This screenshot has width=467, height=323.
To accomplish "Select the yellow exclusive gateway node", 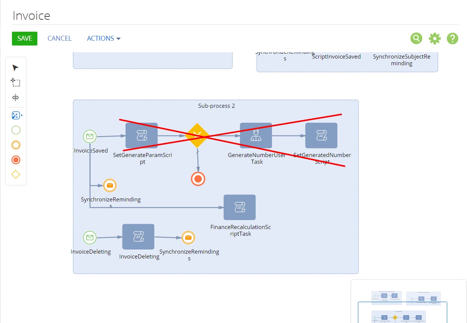I will pos(197,135).
